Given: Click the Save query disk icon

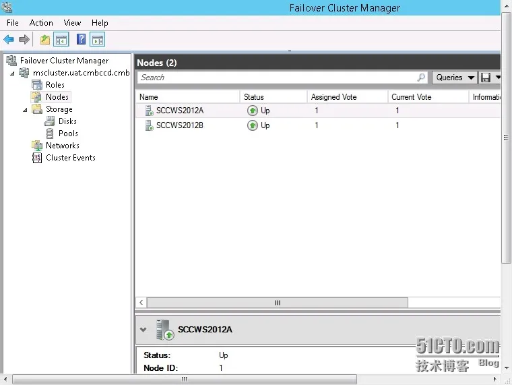Looking at the screenshot, I should pyautogui.click(x=486, y=78).
